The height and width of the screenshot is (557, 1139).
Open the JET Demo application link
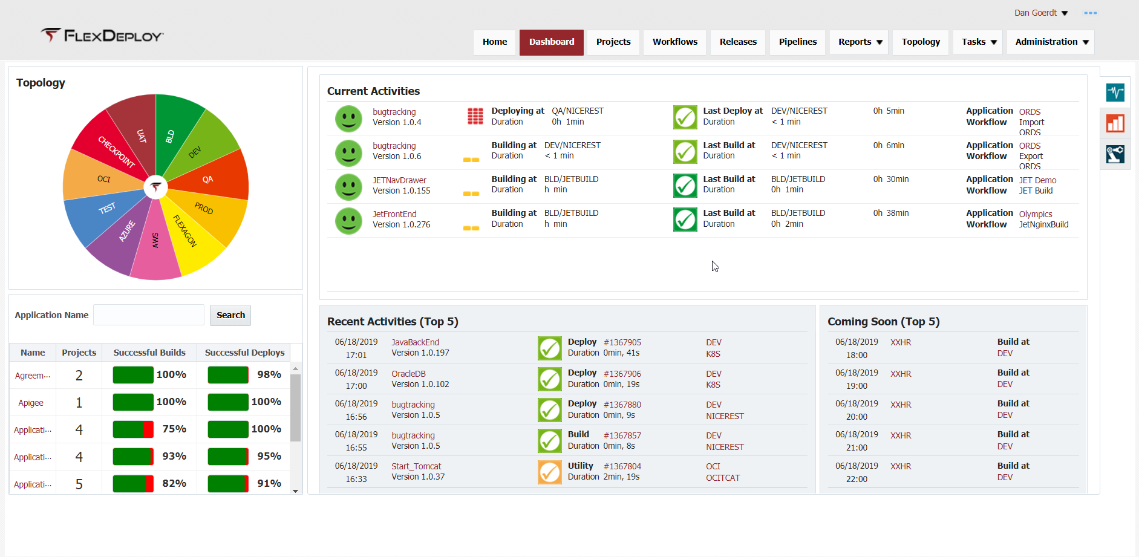coord(1037,180)
